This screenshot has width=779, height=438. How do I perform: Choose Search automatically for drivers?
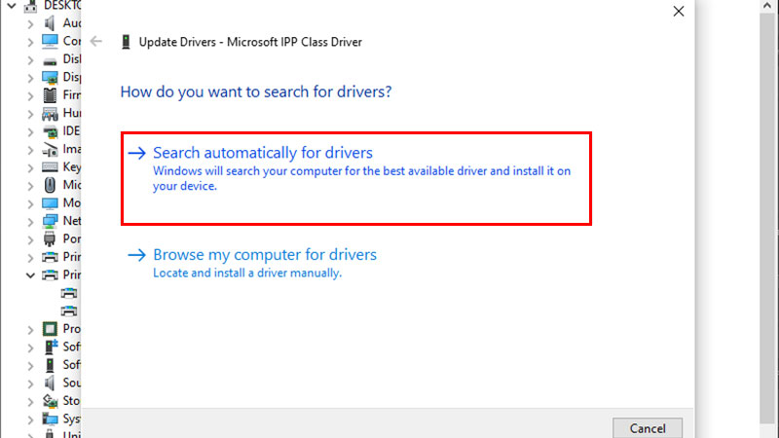click(356, 178)
